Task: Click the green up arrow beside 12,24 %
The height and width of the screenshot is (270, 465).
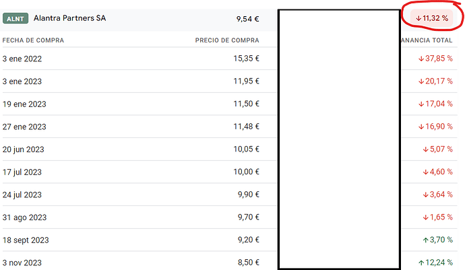Action: 421,263
